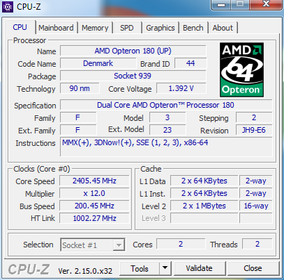Click the AMD64 Opteron logo
284x280 pixels.
tap(242, 69)
